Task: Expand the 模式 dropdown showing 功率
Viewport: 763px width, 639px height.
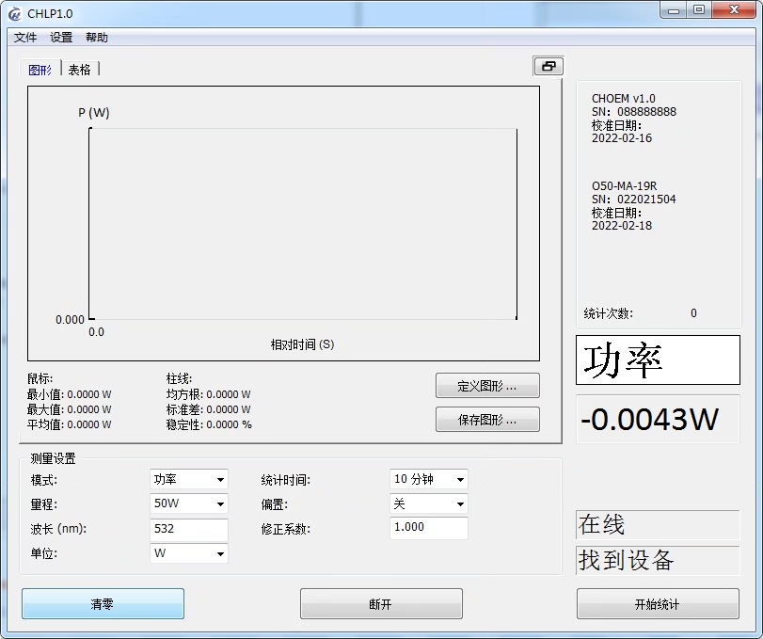Action: [189, 479]
